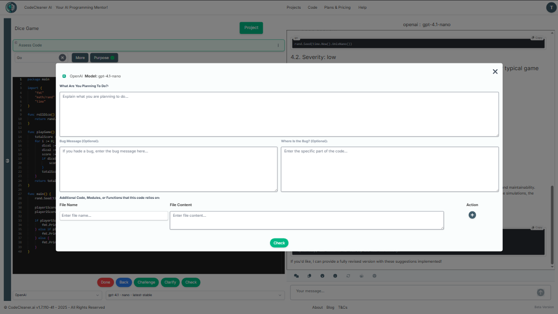Click the Clarify button
Screen dimensions: 558x314
(x=170, y=283)
